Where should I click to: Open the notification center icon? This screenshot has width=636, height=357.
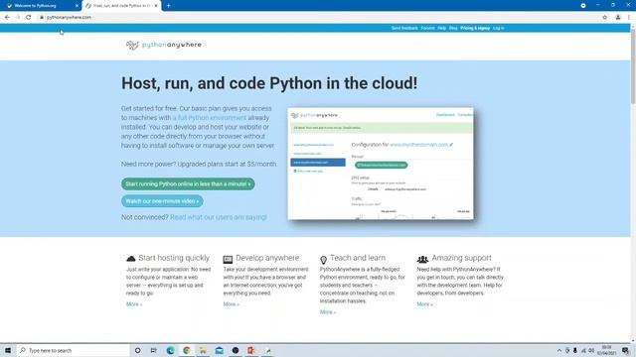[x=626, y=350]
